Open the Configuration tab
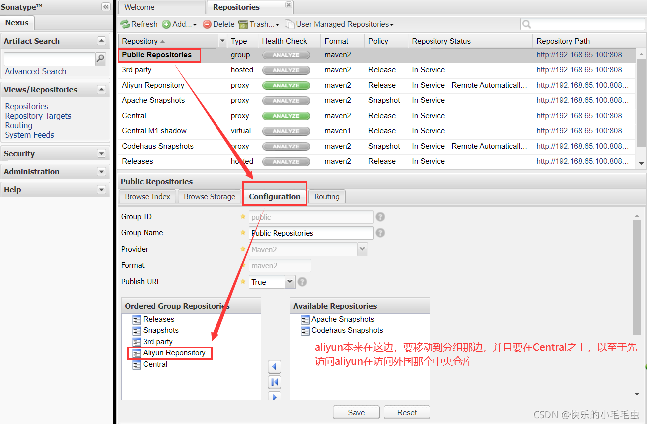The width and height of the screenshot is (647, 424). click(275, 197)
